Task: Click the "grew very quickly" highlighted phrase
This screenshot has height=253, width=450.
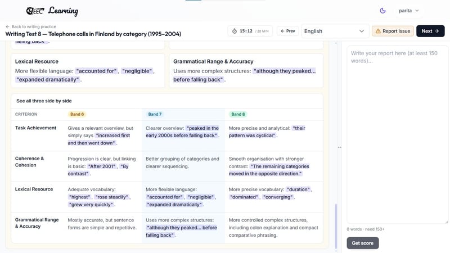Action: [91, 205]
